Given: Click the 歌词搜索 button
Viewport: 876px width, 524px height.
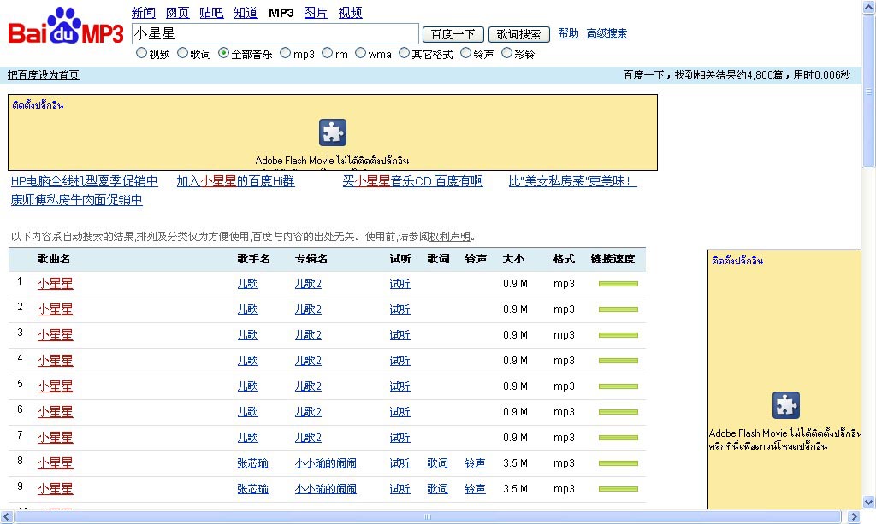Looking at the screenshot, I should pyautogui.click(x=519, y=34).
